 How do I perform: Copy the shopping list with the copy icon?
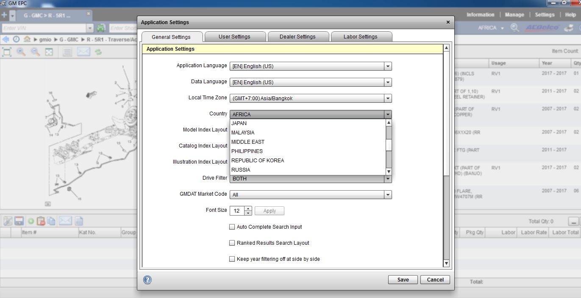(x=51, y=221)
